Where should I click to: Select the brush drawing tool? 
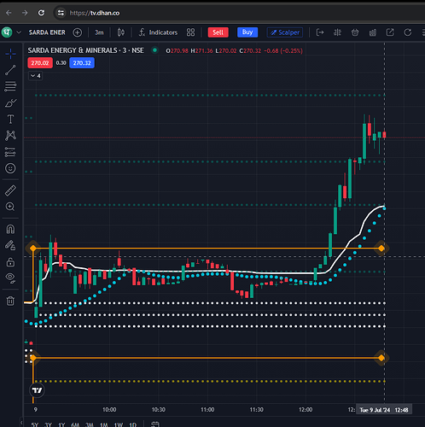point(10,103)
